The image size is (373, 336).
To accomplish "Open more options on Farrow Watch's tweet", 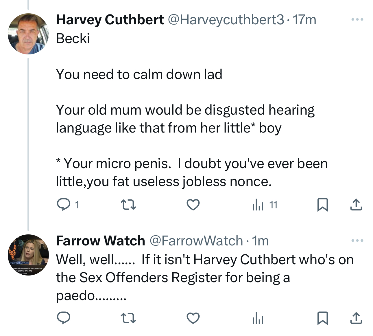I will click(357, 240).
